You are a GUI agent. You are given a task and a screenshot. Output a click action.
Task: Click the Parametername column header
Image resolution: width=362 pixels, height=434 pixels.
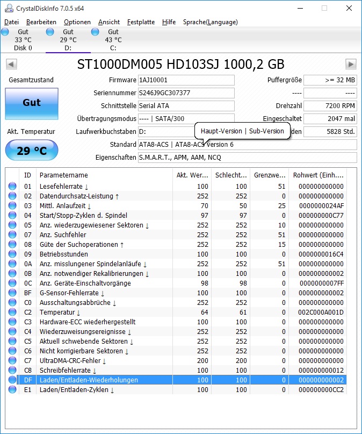point(104,175)
